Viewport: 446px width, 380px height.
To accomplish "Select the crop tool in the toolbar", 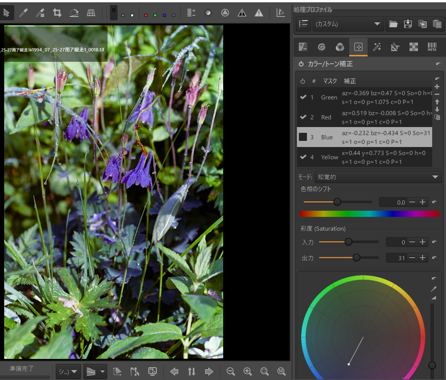I will click(x=57, y=13).
